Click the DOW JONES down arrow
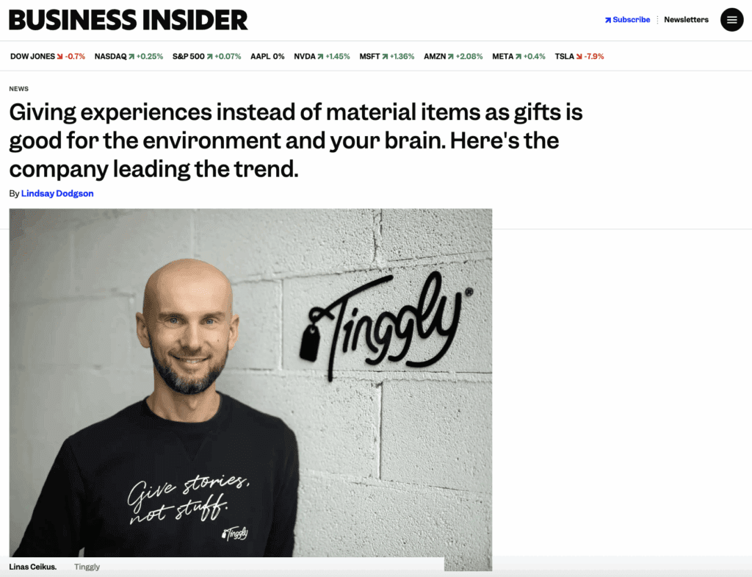 pyautogui.click(x=60, y=57)
